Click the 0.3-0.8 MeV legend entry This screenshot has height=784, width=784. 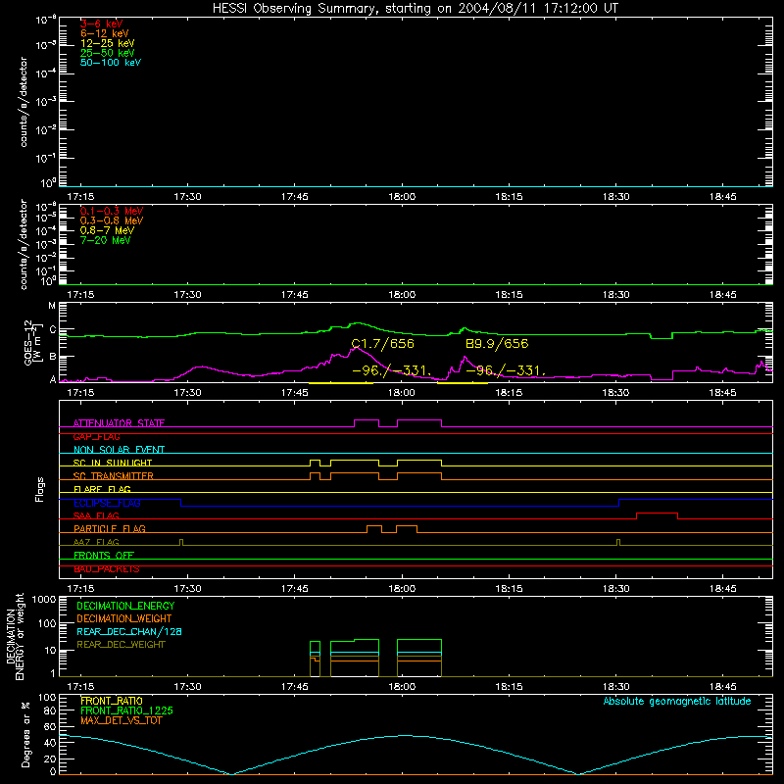coord(112,220)
